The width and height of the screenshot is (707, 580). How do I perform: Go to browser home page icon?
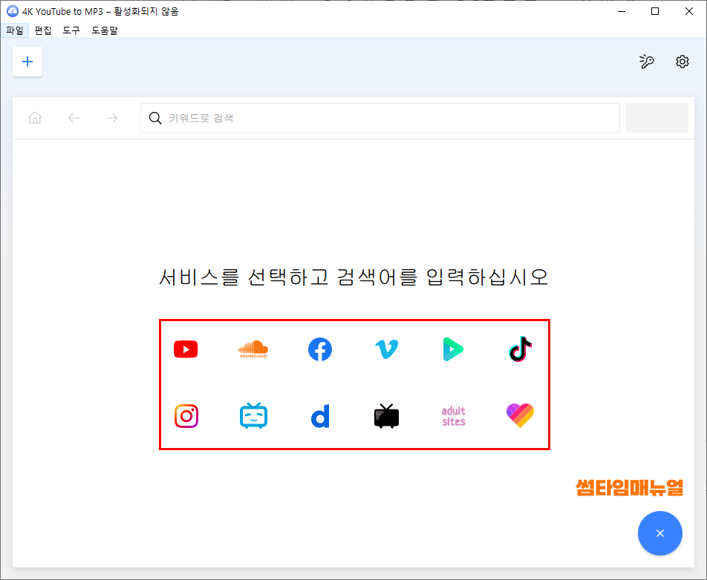tap(35, 118)
